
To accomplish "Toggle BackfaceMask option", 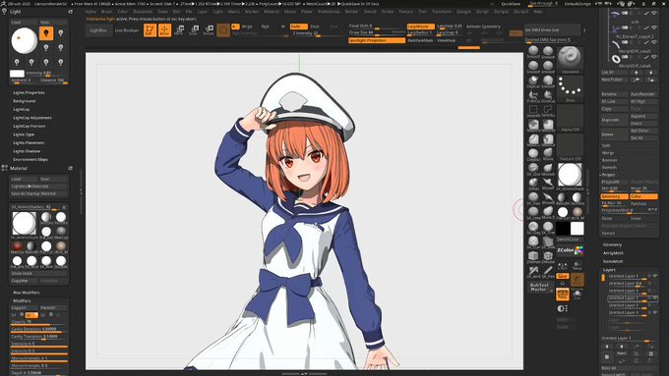I will click(x=420, y=40).
